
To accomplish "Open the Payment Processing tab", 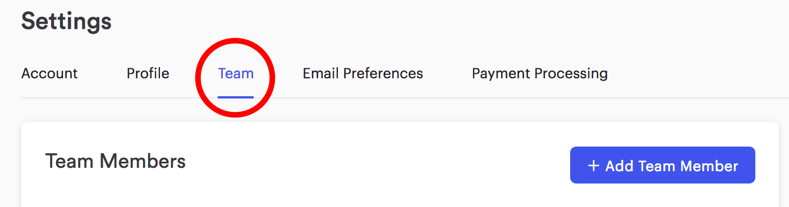I will (540, 73).
